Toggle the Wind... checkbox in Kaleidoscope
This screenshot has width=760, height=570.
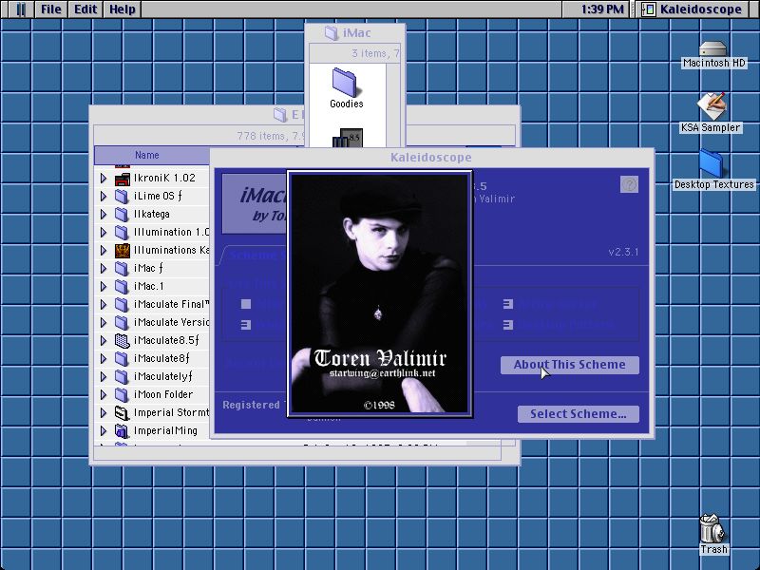pyautogui.click(x=246, y=324)
